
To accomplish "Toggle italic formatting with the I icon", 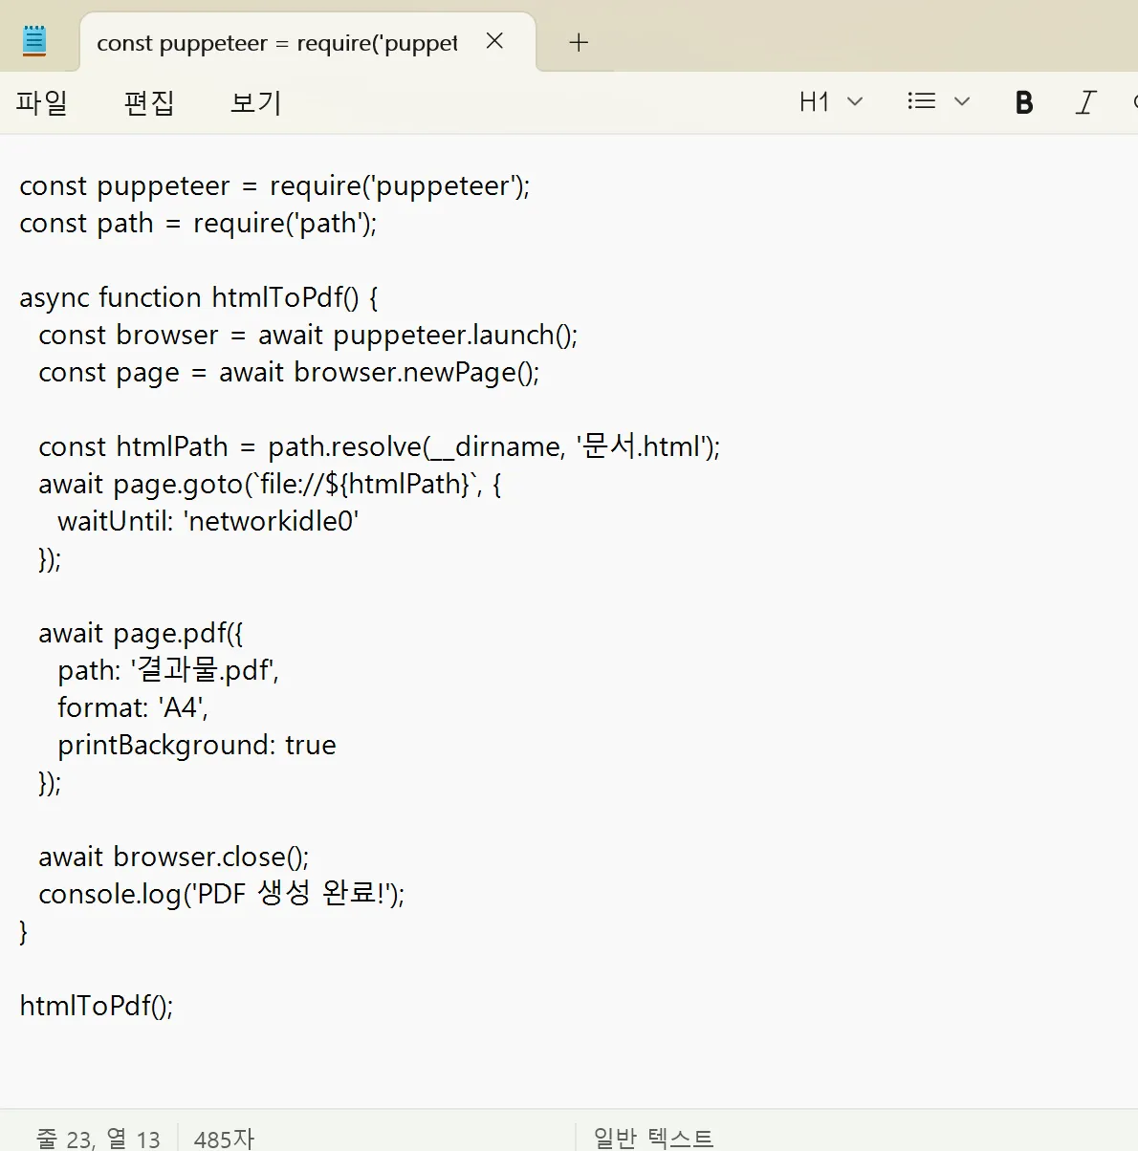I will pyautogui.click(x=1085, y=101).
